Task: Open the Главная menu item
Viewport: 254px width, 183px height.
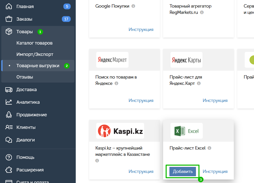Action: point(38,7)
